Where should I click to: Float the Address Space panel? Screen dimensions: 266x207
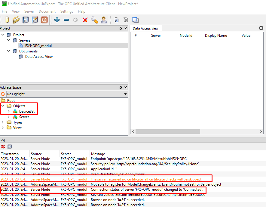[x=121, y=87]
